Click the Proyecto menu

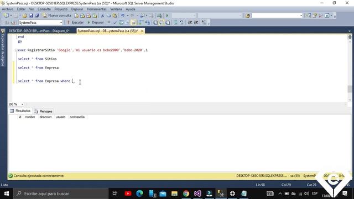[x=61, y=9]
